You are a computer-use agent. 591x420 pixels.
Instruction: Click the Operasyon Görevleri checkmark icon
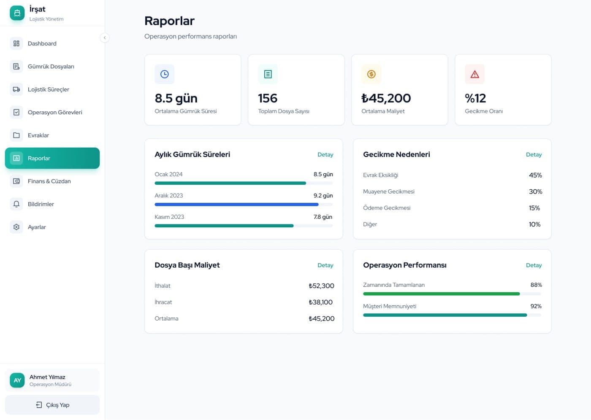[16, 112]
